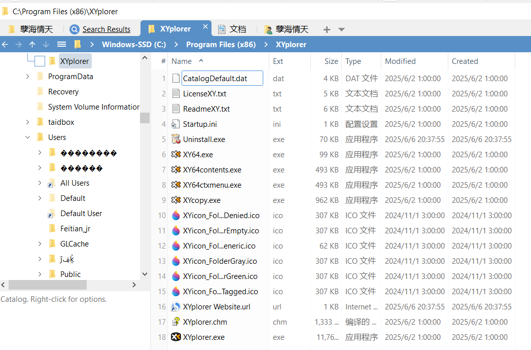Go forward with the right arrow

point(19,45)
